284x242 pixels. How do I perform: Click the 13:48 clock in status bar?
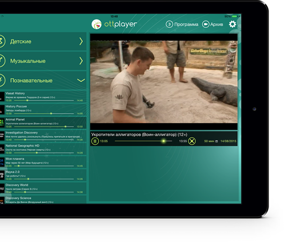coord(114,16)
